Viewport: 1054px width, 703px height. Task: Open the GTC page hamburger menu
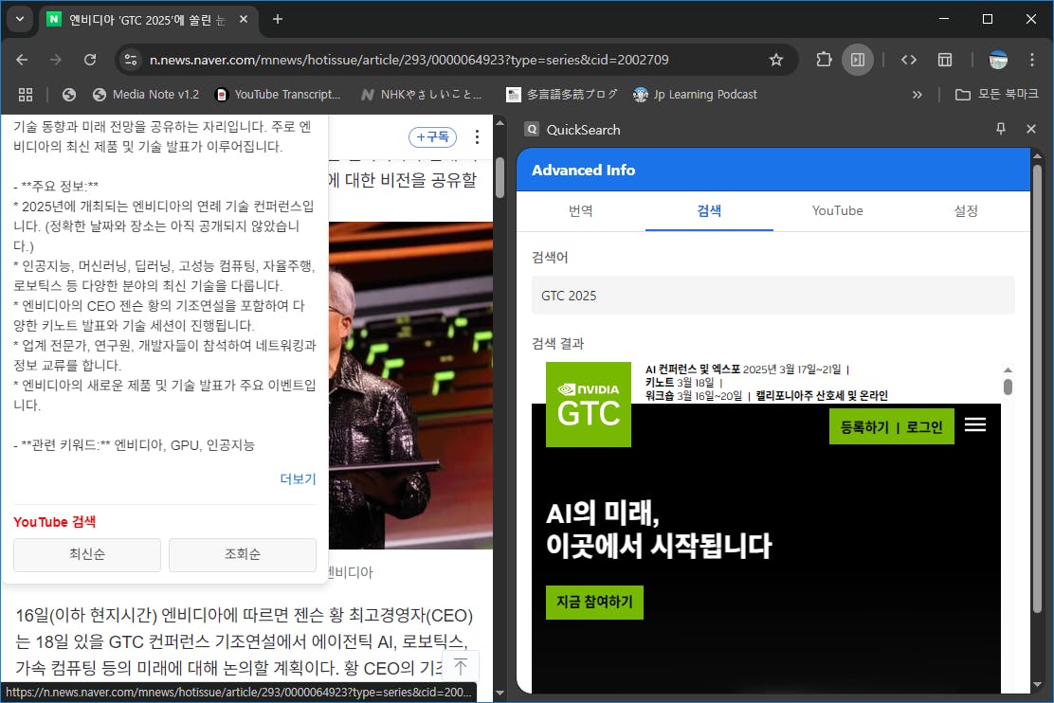tap(975, 424)
